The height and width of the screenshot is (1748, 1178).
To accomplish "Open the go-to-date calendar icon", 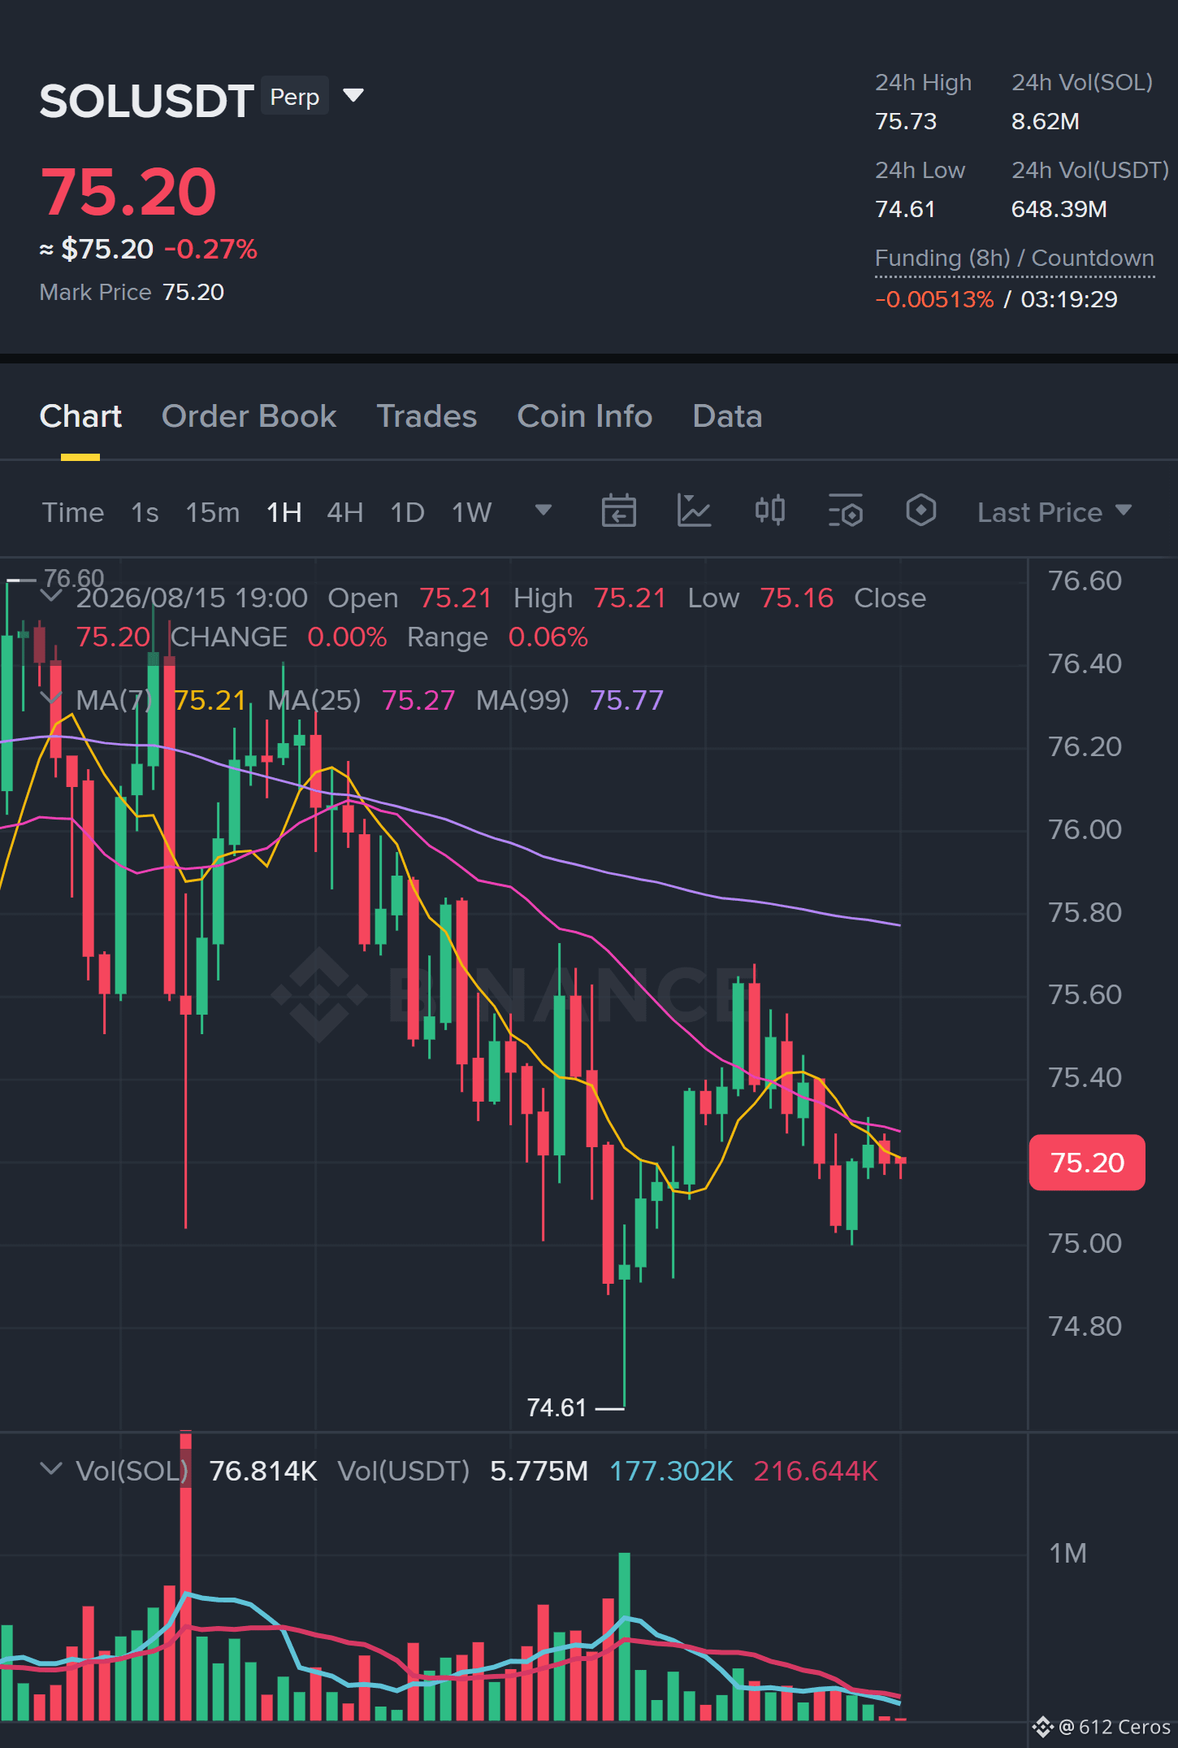I will pos(618,511).
